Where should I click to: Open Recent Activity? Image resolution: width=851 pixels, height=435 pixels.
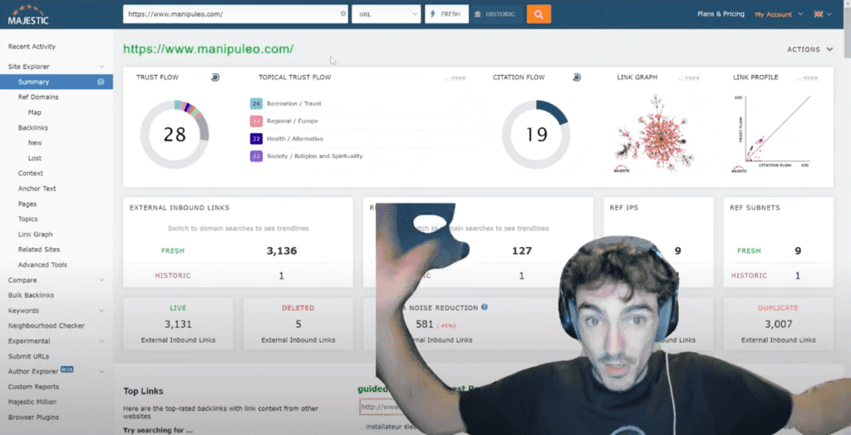32,47
